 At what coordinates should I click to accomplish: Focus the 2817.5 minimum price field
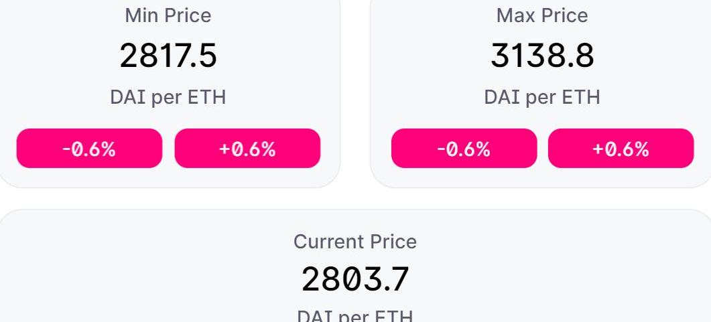[x=168, y=56]
